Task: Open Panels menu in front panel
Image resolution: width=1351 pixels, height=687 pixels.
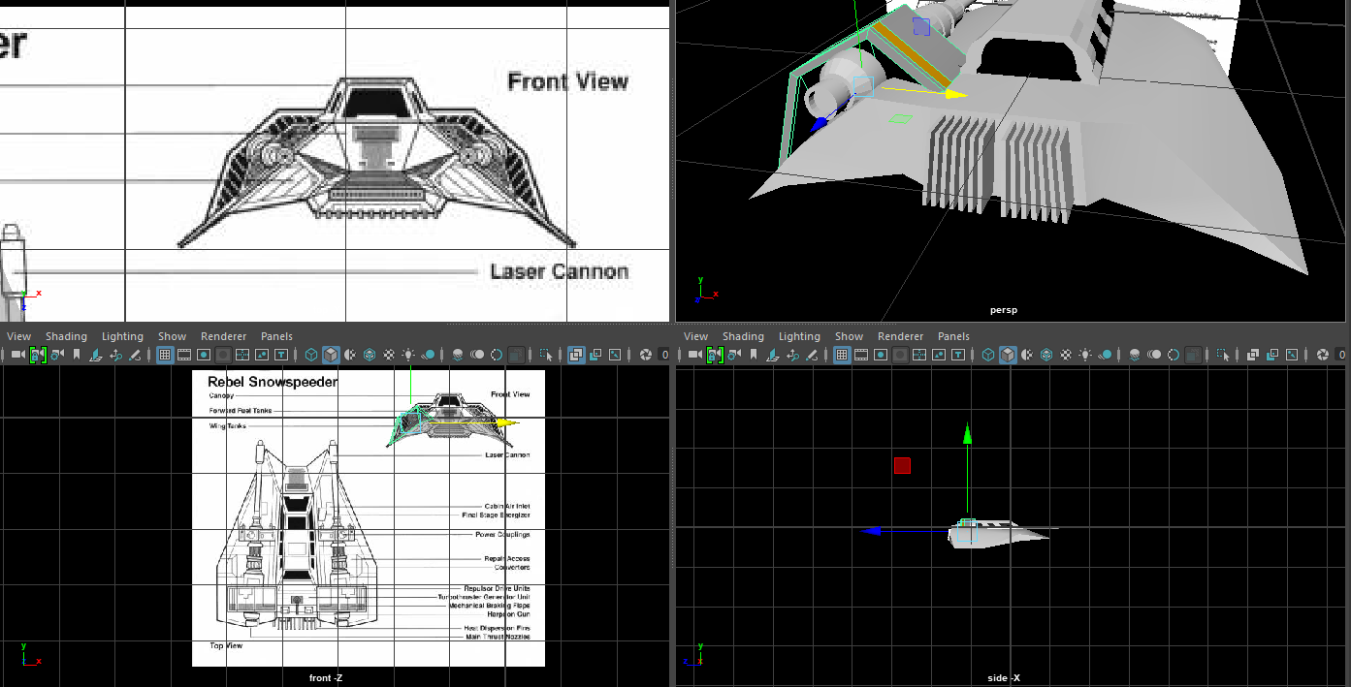Action: point(276,336)
